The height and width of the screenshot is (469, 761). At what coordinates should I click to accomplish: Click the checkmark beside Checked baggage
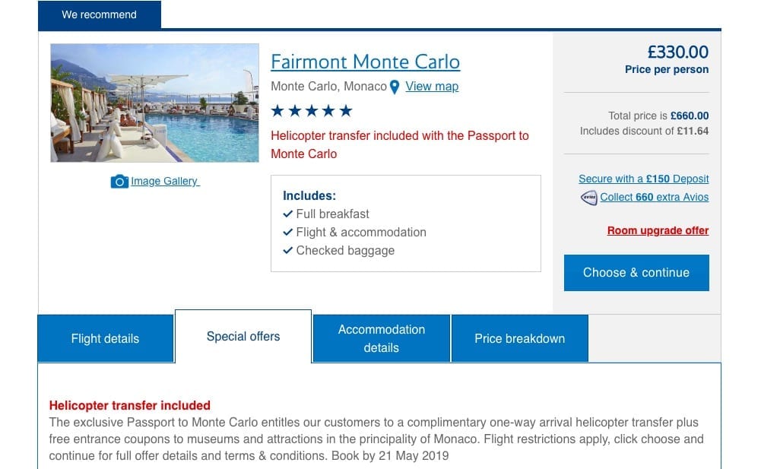tap(287, 251)
